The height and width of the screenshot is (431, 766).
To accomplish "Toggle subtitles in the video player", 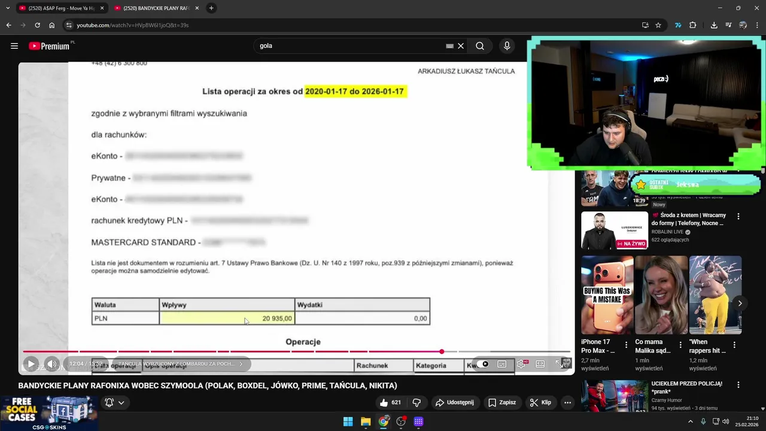I will tap(502, 364).
